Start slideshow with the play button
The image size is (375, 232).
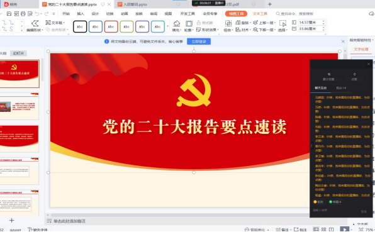click(344, 229)
